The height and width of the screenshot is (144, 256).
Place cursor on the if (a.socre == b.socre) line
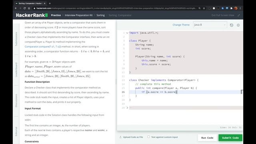click(159, 92)
